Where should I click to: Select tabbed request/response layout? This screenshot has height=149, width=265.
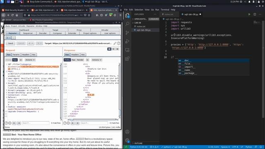(118, 49)
